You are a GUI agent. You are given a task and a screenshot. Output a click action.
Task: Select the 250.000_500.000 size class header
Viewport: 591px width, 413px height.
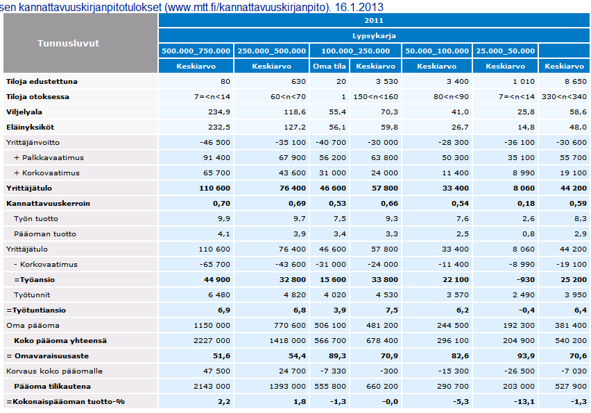(x=272, y=51)
